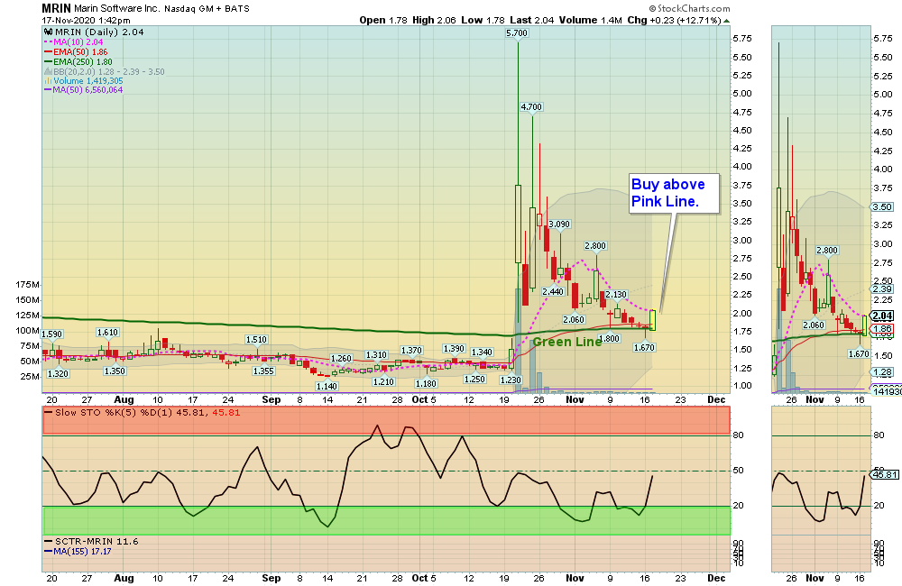Click the 1.320 price label
This screenshot has width=902, height=586.
[x=58, y=374]
